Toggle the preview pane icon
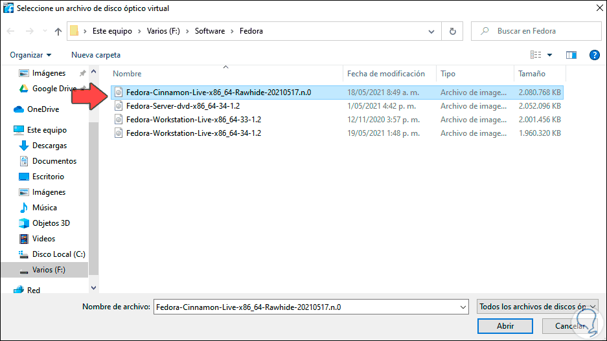Viewport: 607px width, 341px height. pyautogui.click(x=571, y=55)
